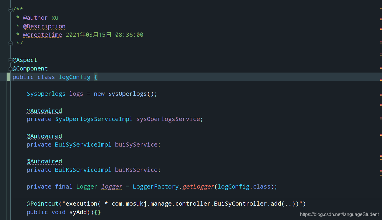Click "private" before SysOperlogsServiceImpl
Image resolution: width=382 pixels, height=220 pixels.
[x=39, y=119]
